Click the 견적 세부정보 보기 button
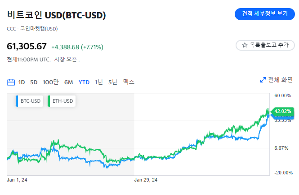This screenshot has height=195, width=299. point(265,14)
